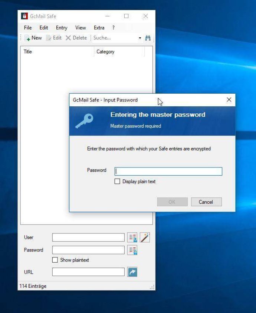The image size is (256, 313).
Task: Click the toolbar drag handle grip
Action: click(x=21, y=38)
